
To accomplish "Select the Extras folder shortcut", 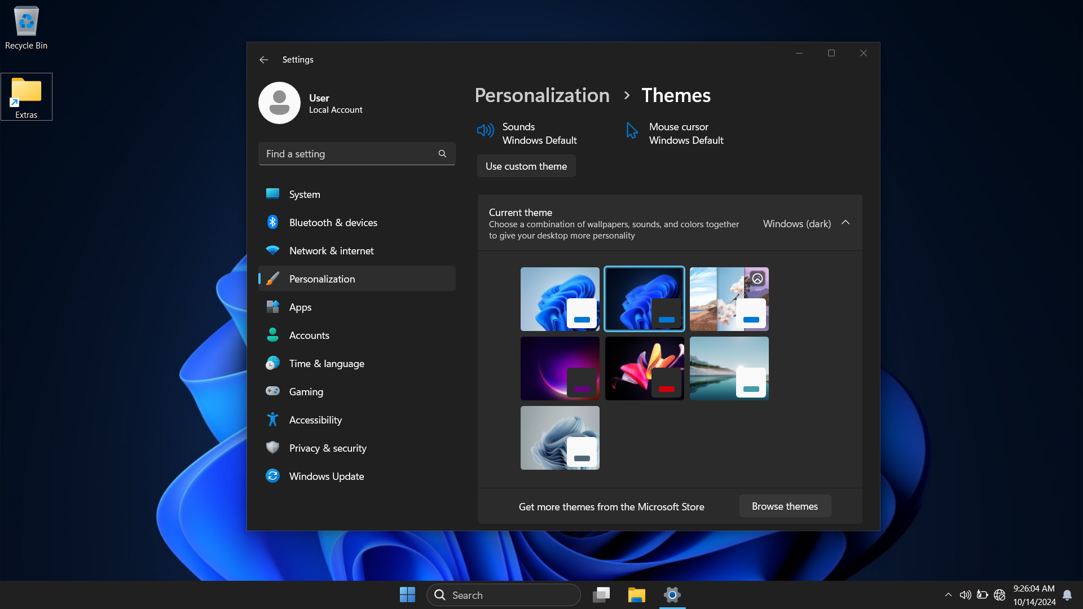I will pyautogui.click(x=26, y=97).
